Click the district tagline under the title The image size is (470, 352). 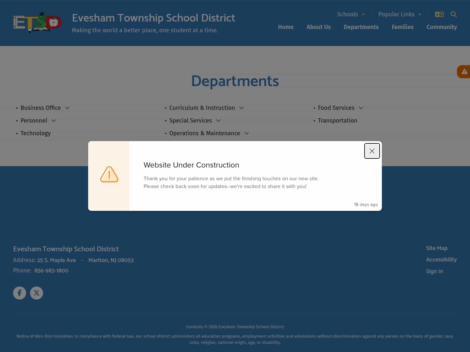pyautogui.click(x=145, y=30)
